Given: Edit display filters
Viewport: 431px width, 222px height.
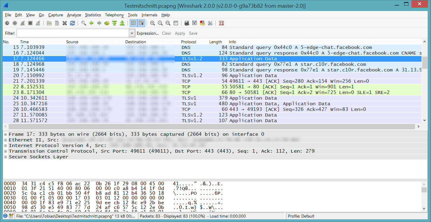Looking at the screenshot, I should [x=195, y=23].
